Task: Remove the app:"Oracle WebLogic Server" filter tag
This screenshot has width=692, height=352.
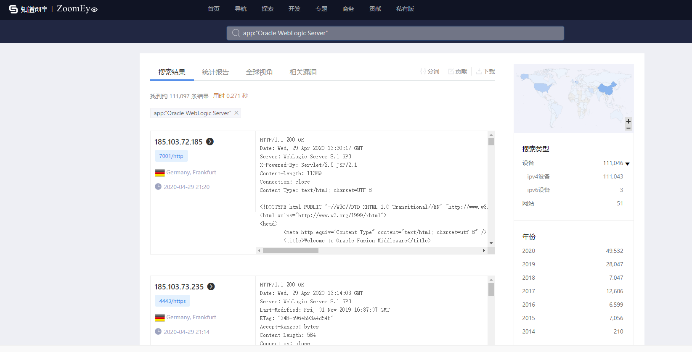Action: pyautogui.click(x=236, y=113)
